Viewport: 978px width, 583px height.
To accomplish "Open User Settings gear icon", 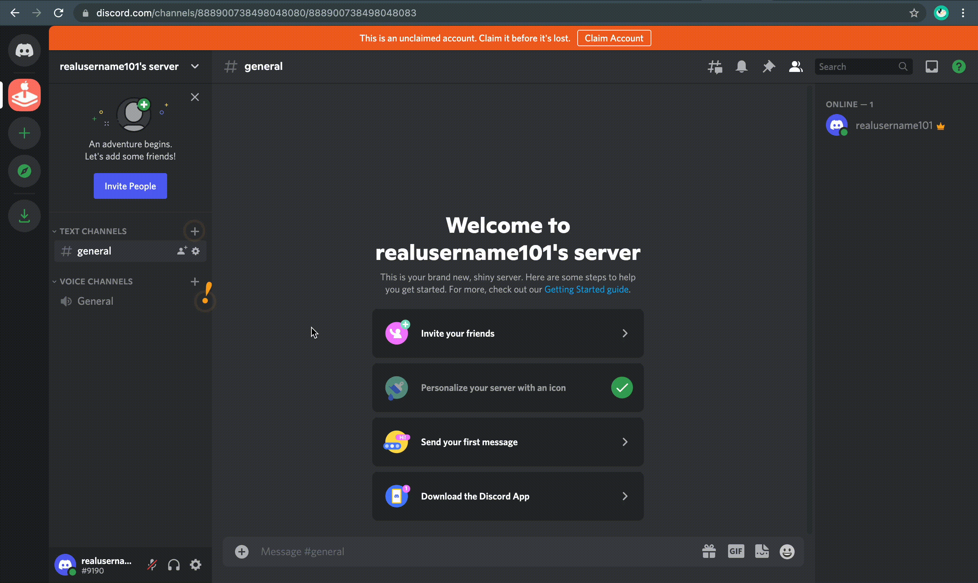I will 195,565.
